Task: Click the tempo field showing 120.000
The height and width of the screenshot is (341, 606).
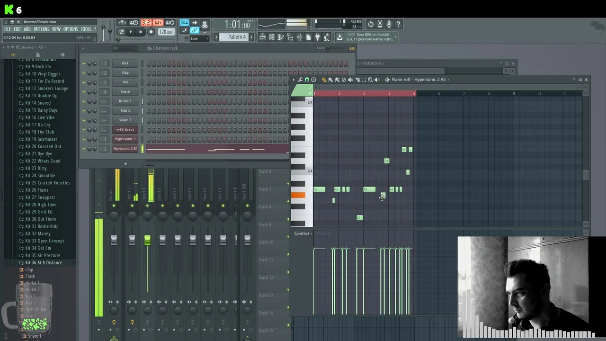Action: point(166,32)
